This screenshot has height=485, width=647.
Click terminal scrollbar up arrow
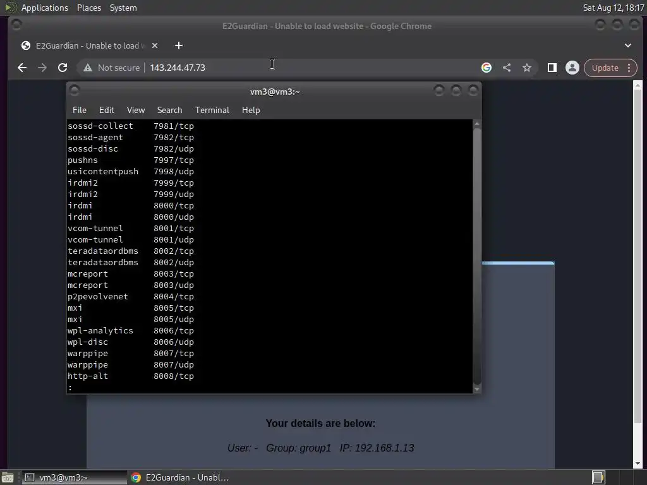point(477,124)
